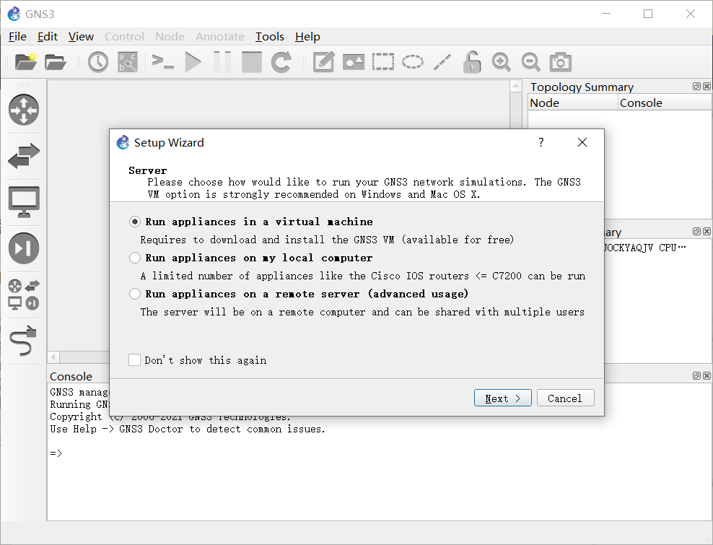Click the Add a note icon
Viewport: 713px width, 545px height.
[324, 62]
